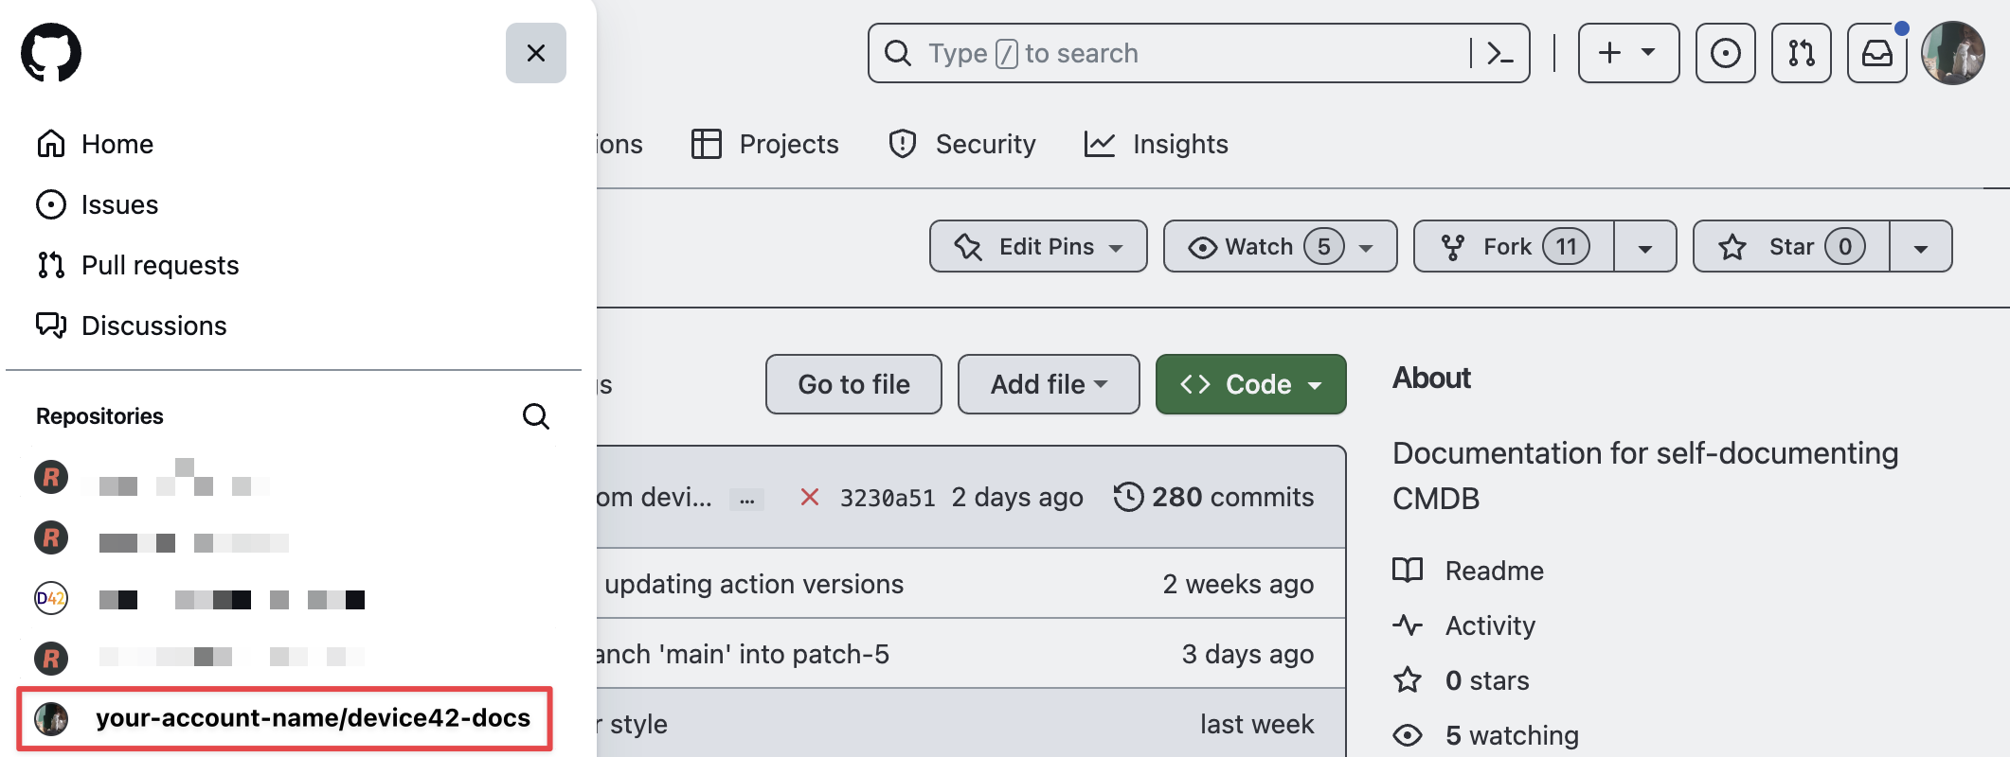Close the navigation sidebar panel
Screen dimensions: 2010x757
(x=535, y=53)
